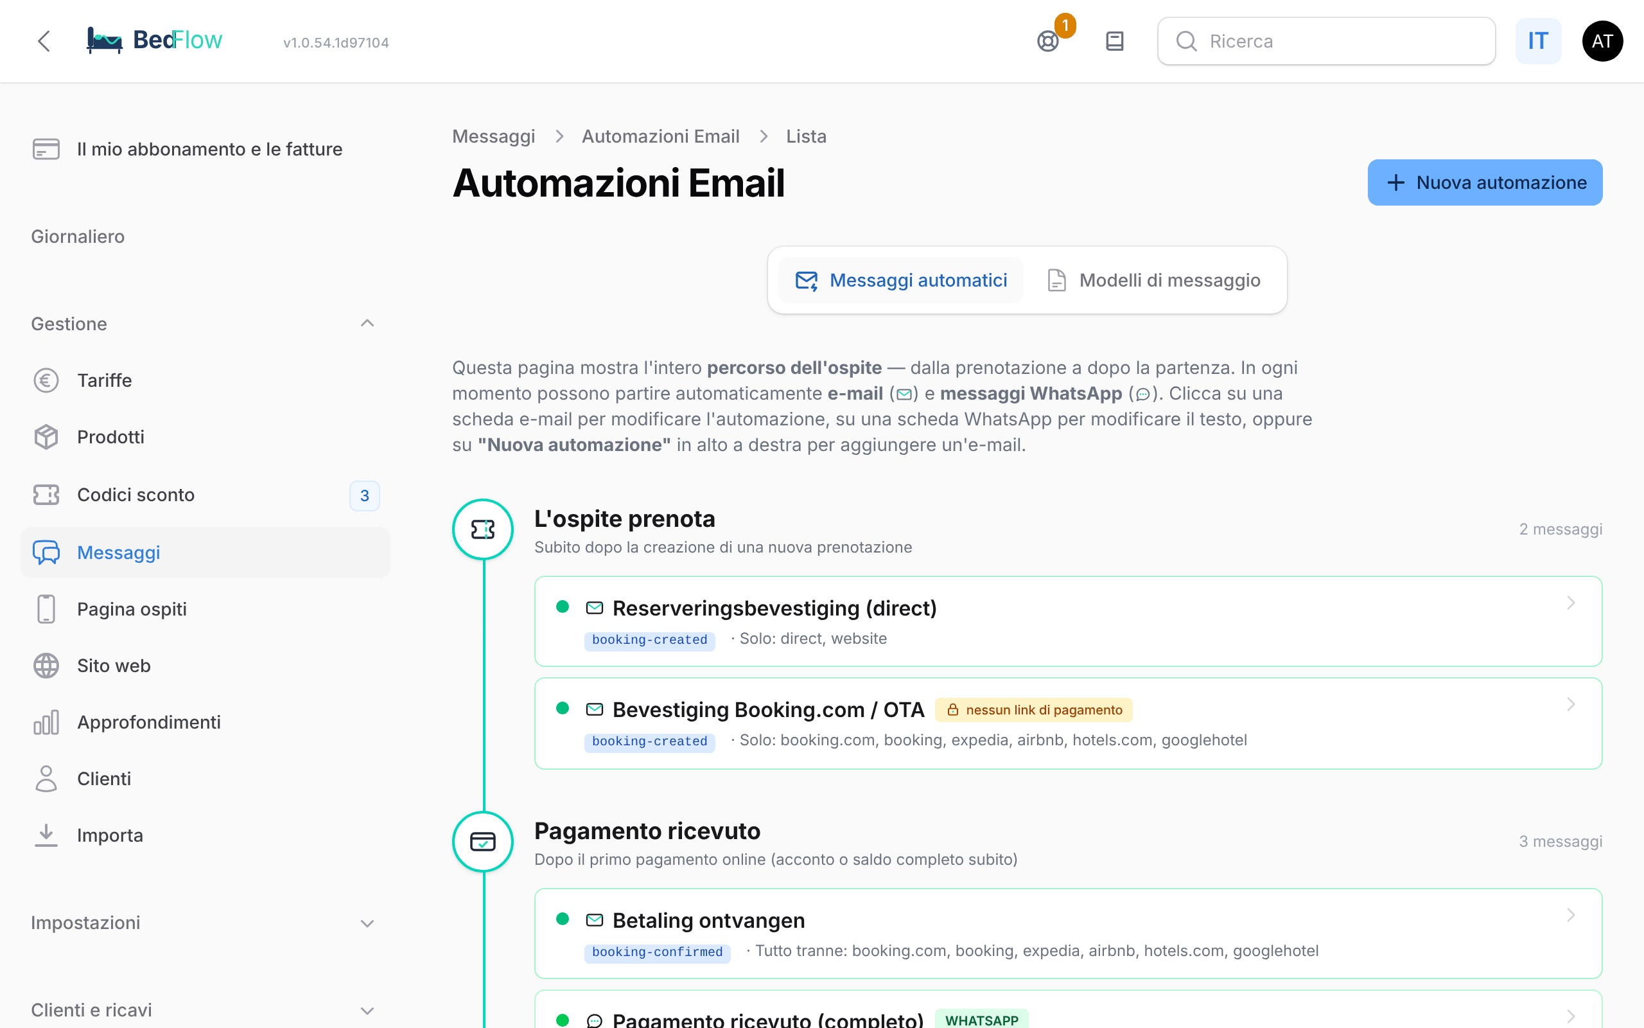Viewport: 1644px width, 1028px height.
Task: Click the Messaggi breadcrumb
Action: coord(494,136)
